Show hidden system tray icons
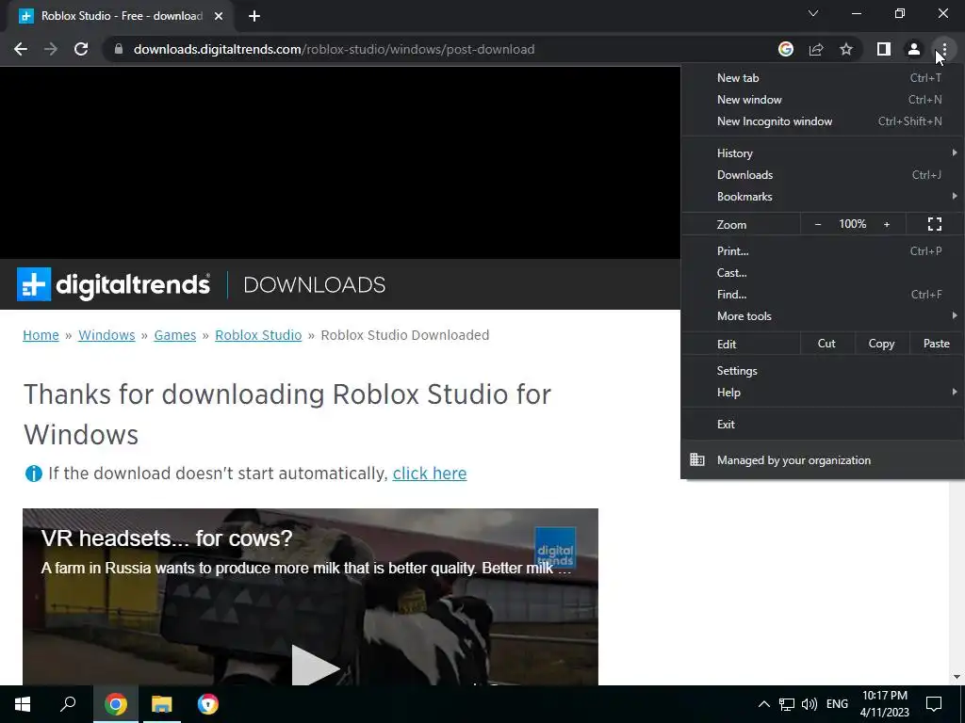 click(x=763, y=704)
